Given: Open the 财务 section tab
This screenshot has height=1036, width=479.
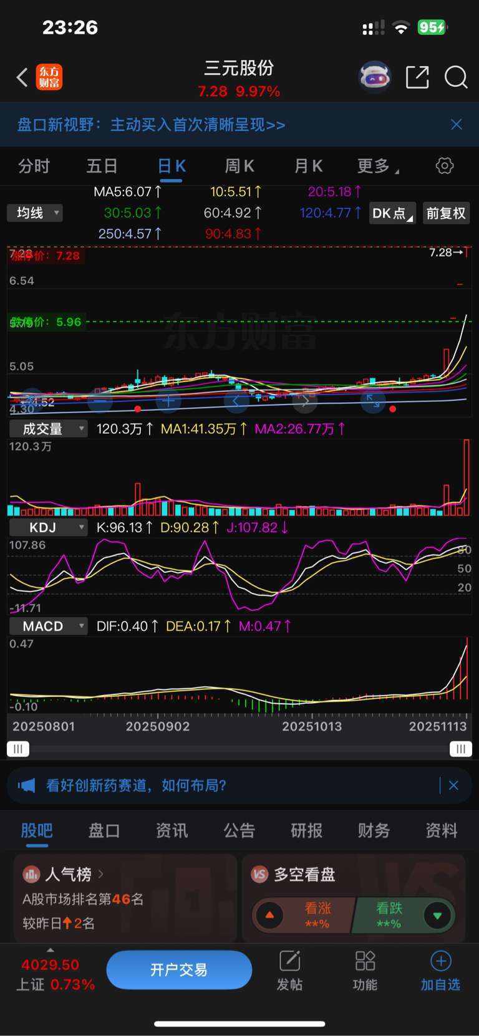Looking at the screenshot, I should point(374,830).
